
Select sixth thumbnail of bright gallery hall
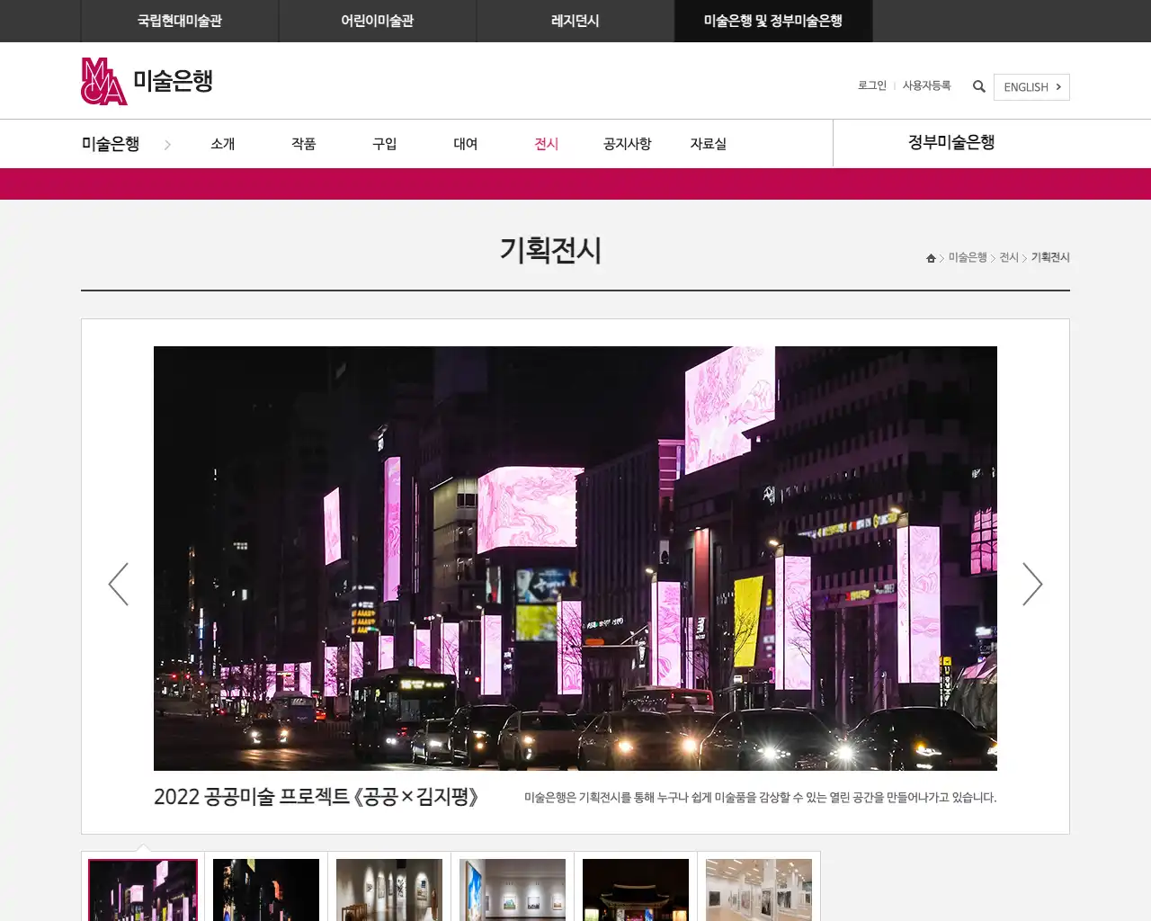759,890
